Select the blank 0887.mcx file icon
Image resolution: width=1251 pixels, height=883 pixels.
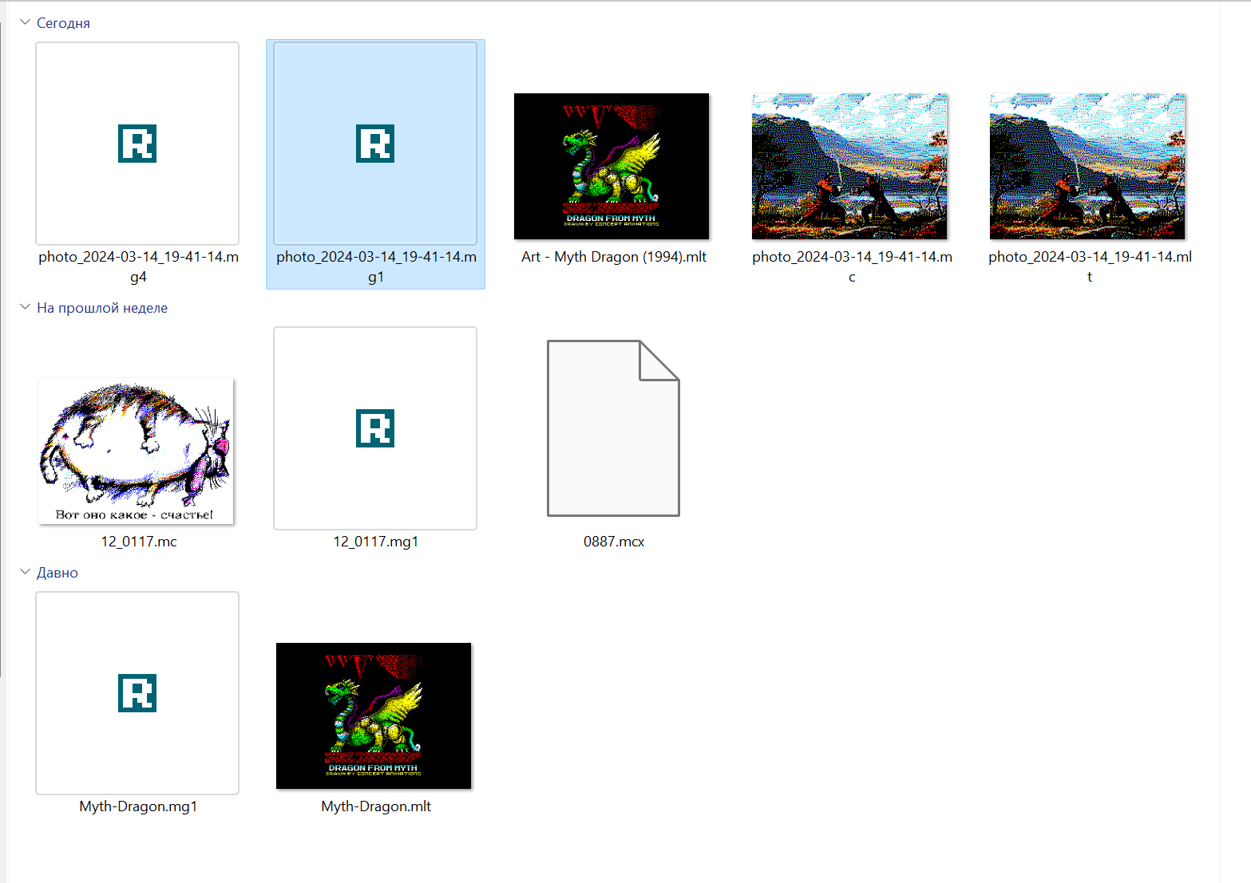(x=613, y=428)
